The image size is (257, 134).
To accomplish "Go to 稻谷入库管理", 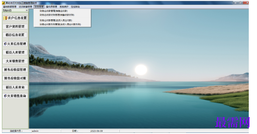I will (15, 52).
